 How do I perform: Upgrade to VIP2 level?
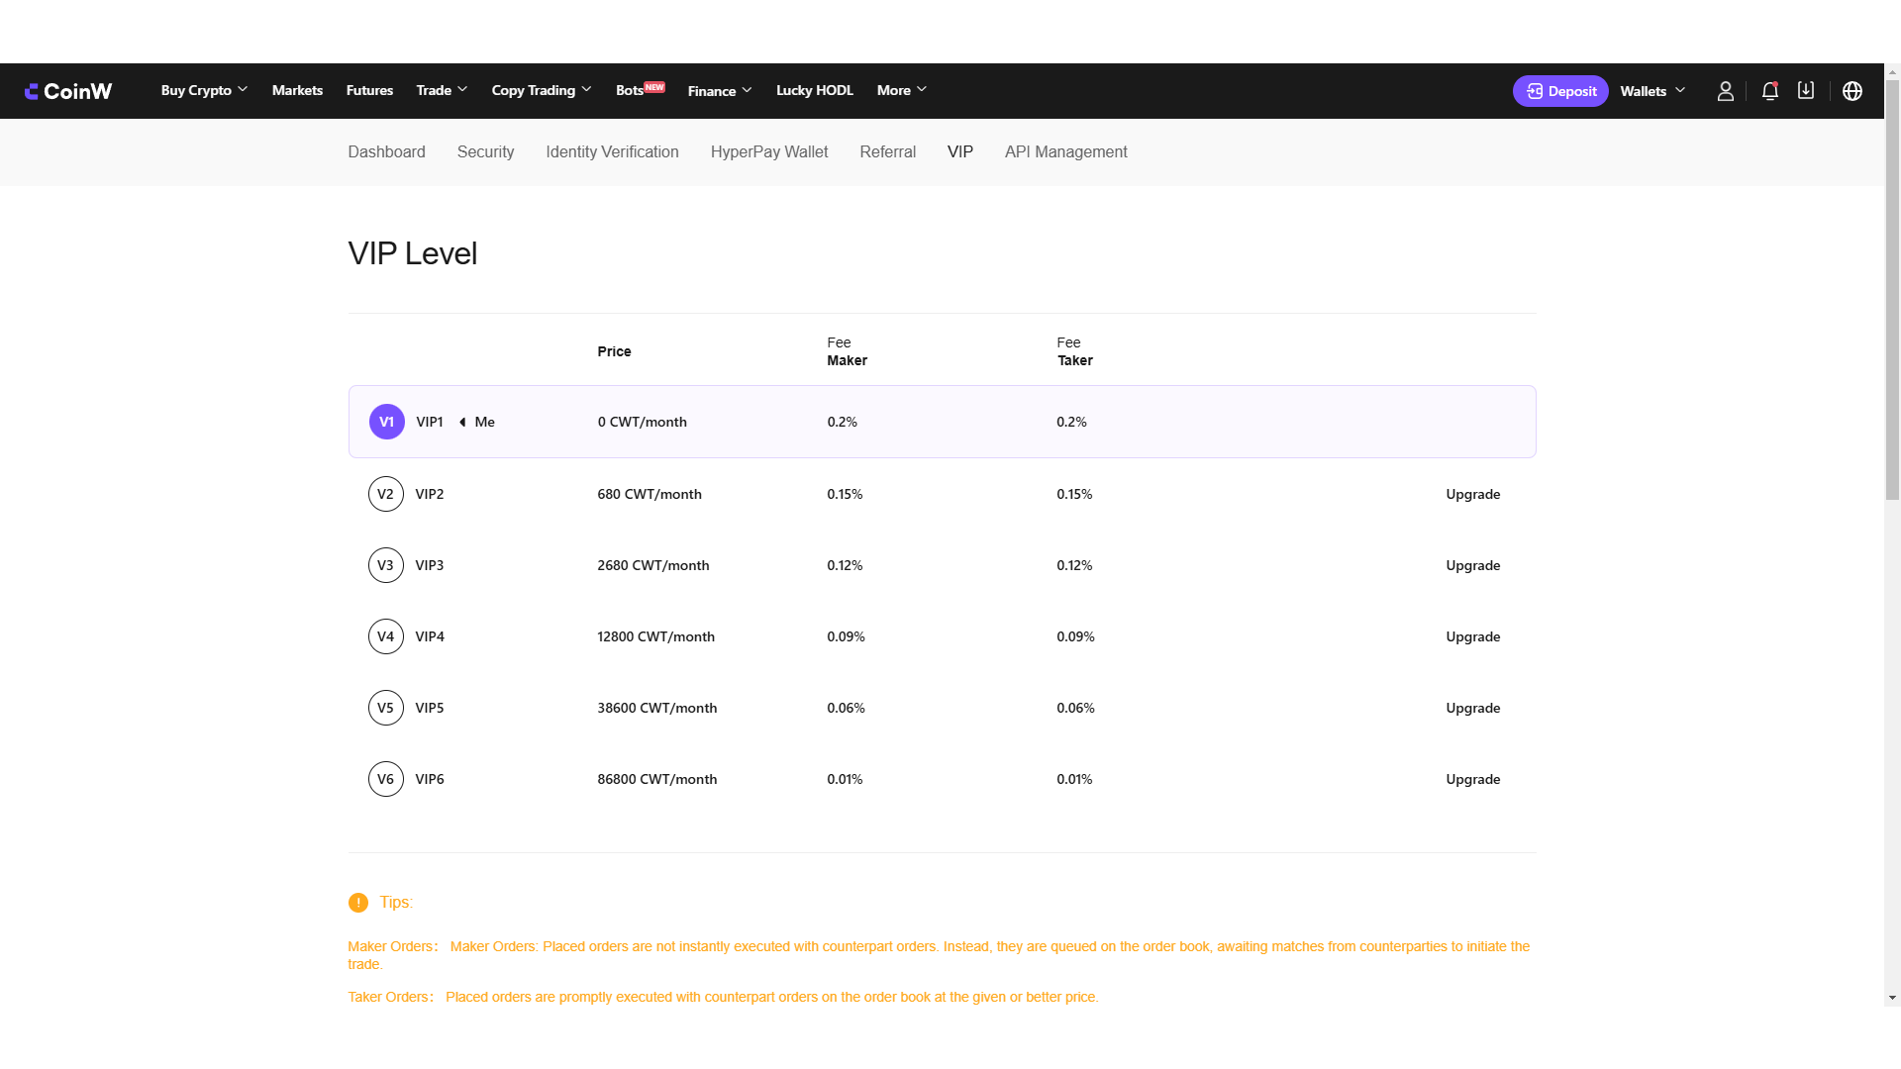pyautogui.click(x=1472, y=494)
